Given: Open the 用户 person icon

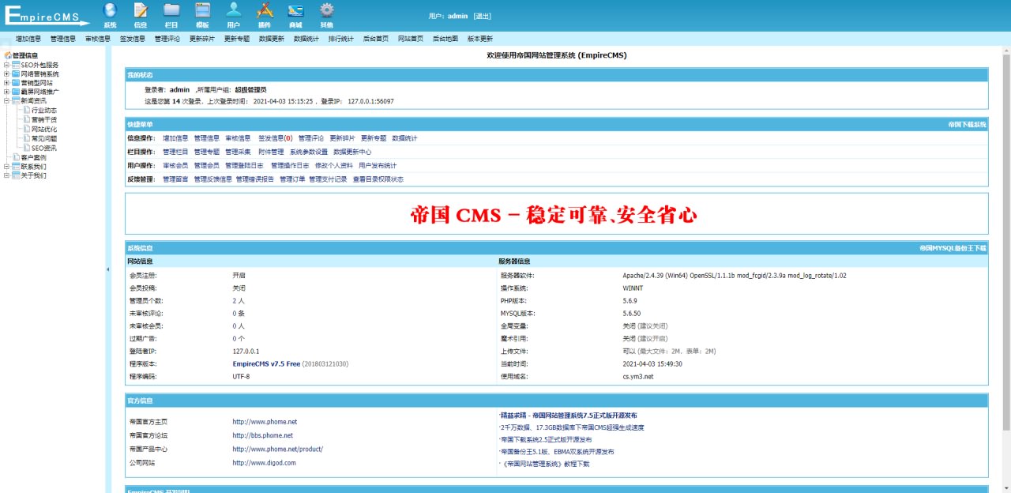Looking at the screenshot, I should (234, 10).
